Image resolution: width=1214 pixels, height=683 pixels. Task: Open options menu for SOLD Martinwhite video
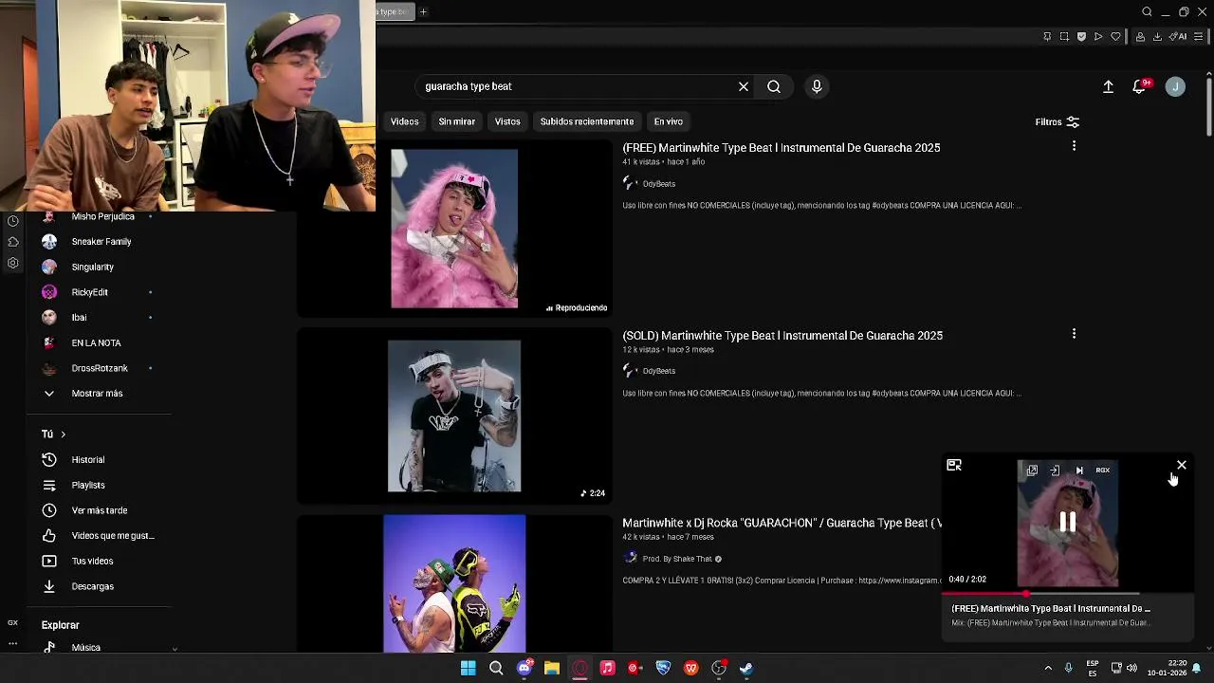click(x=1074, y=334)
